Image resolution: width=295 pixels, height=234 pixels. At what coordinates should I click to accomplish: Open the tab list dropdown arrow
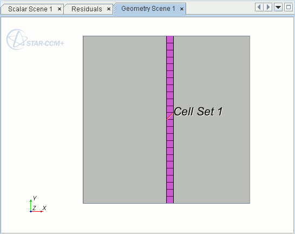coord(278,8)
